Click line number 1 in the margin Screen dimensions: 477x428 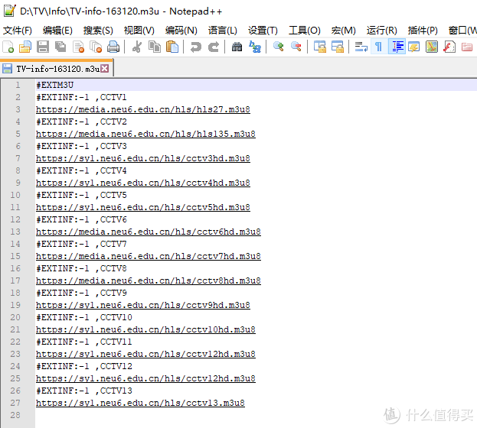[x=18, y=85]
